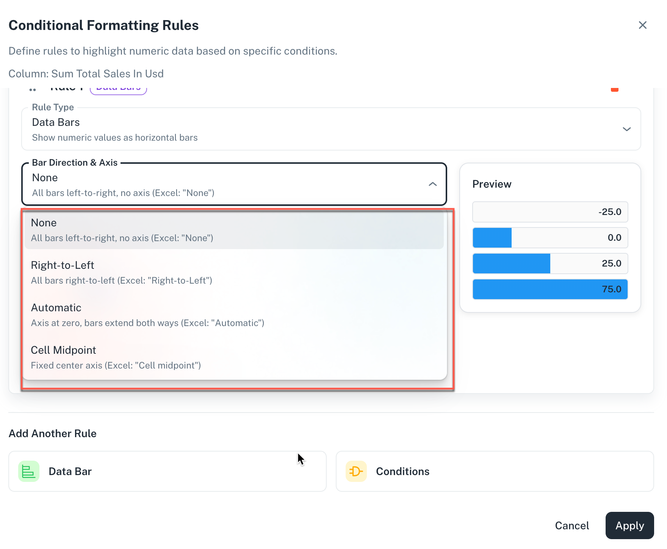The height and width of the screenshot is (549, 667).
Task: Add a Conditions rule via label
Action: tap(402, 471)
